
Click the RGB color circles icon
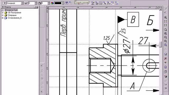52,3
